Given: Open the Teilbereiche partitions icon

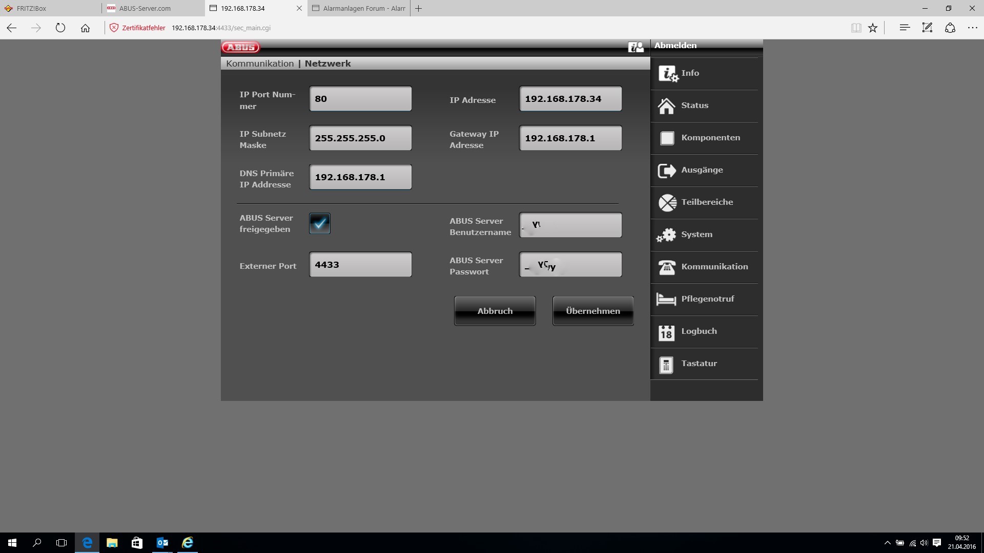Looking at the screenshot, I should tap(667, 203).
